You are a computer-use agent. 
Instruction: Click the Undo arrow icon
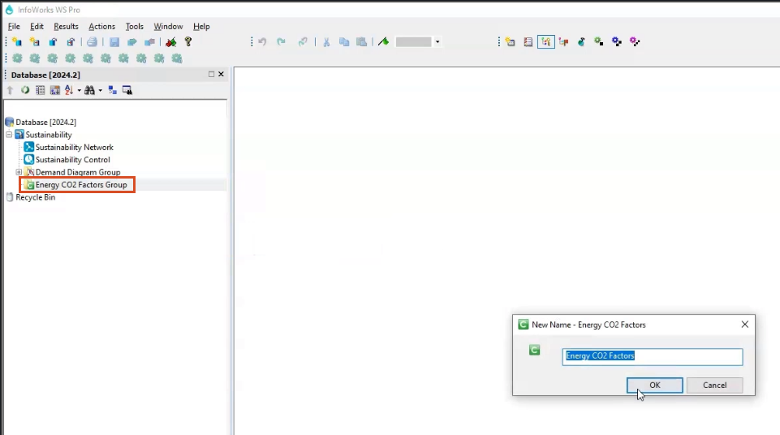pos(263,42)
